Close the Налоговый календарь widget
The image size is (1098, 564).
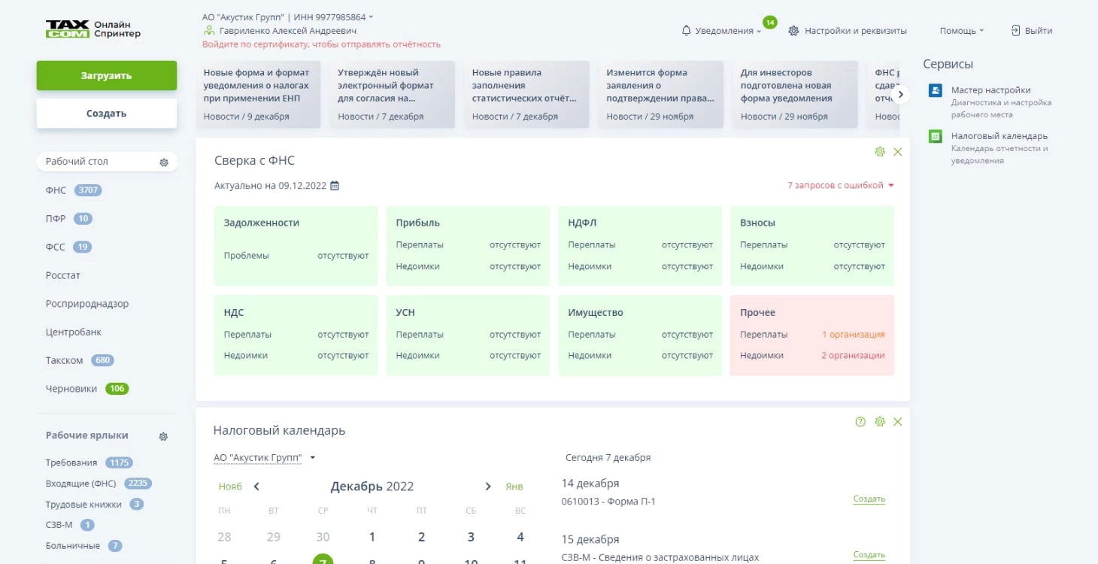click(x=897, y=422)
